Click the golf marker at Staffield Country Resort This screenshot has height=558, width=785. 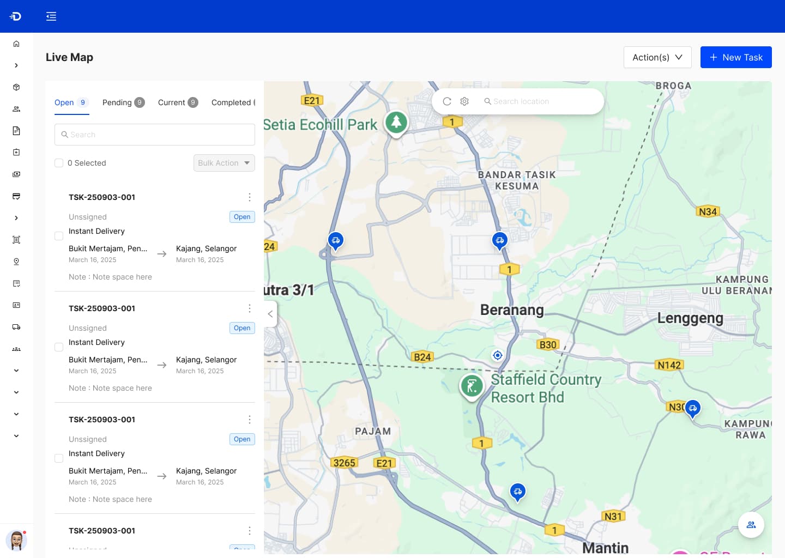472,386
